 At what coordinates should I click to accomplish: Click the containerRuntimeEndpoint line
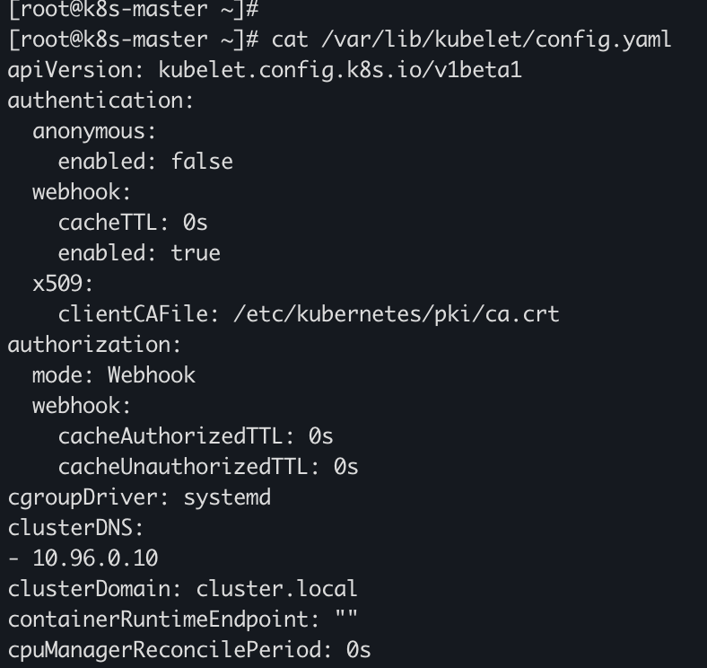pos(183,620)
